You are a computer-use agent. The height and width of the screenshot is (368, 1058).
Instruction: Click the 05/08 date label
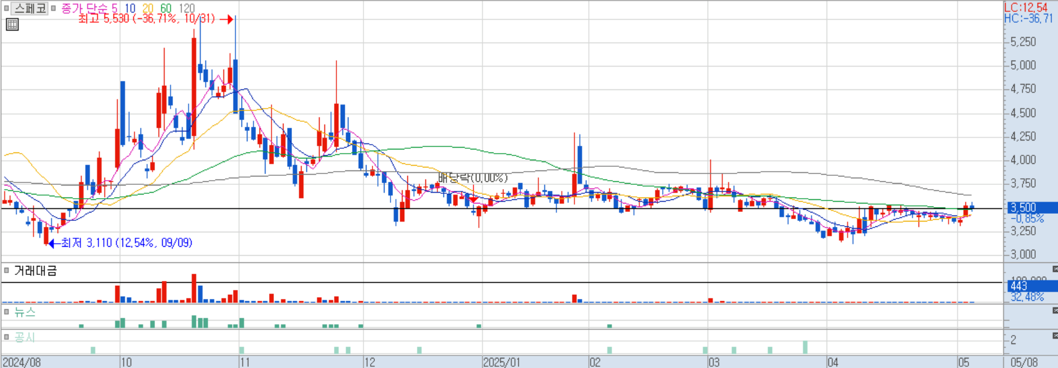1024,362
